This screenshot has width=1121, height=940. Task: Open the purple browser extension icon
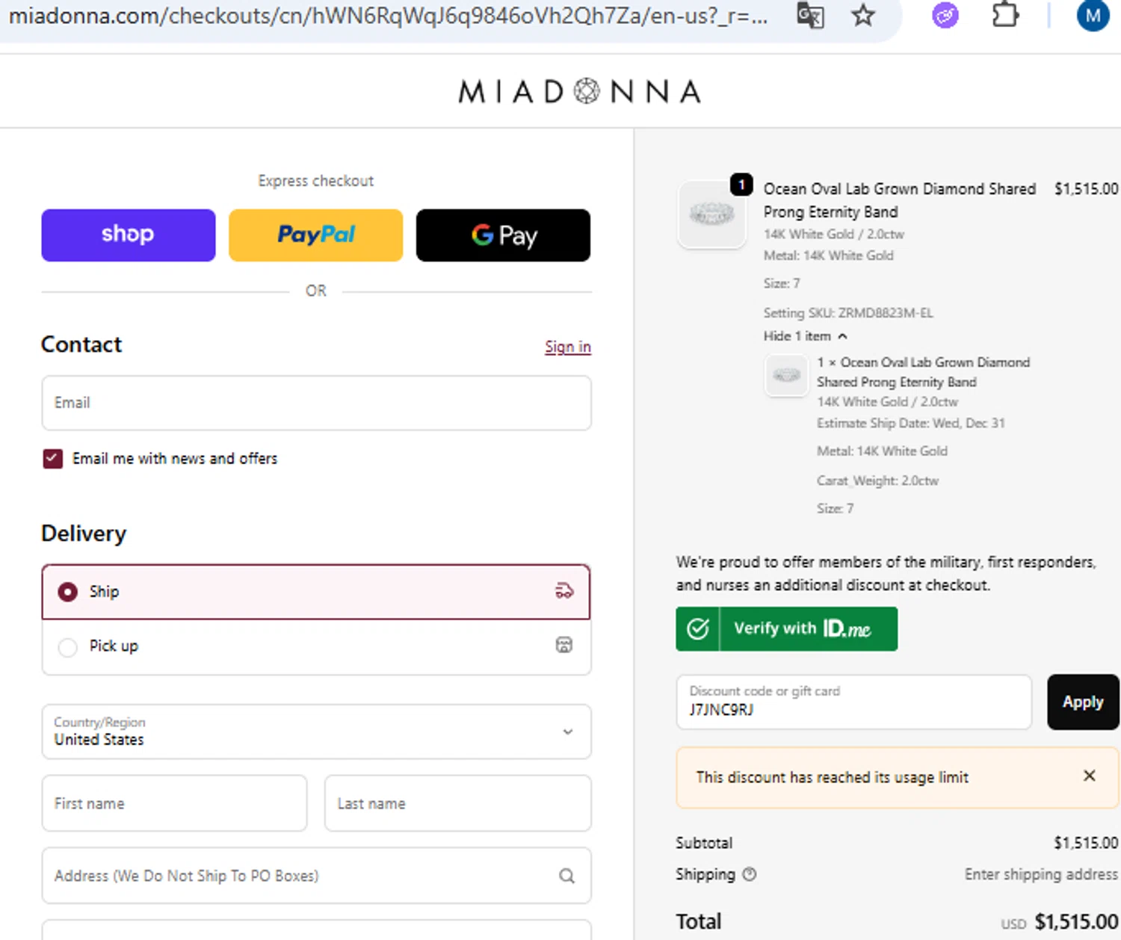coord(945,16)
